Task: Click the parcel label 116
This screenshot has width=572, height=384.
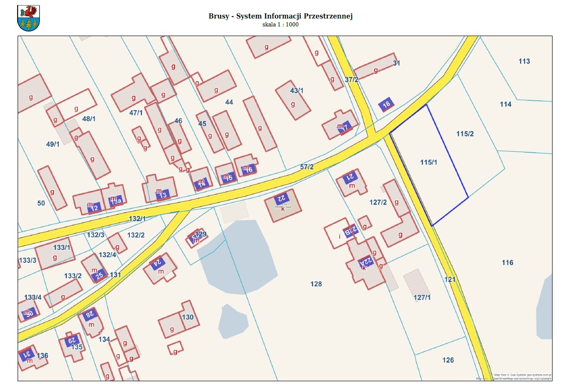Action: click(x=508, y=263)
